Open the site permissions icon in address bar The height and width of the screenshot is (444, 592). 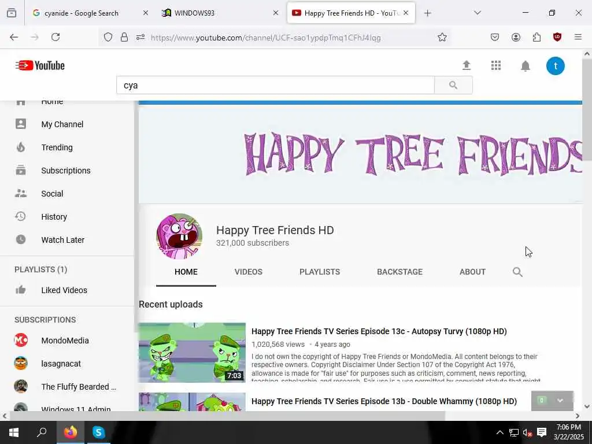pos(140,37)
